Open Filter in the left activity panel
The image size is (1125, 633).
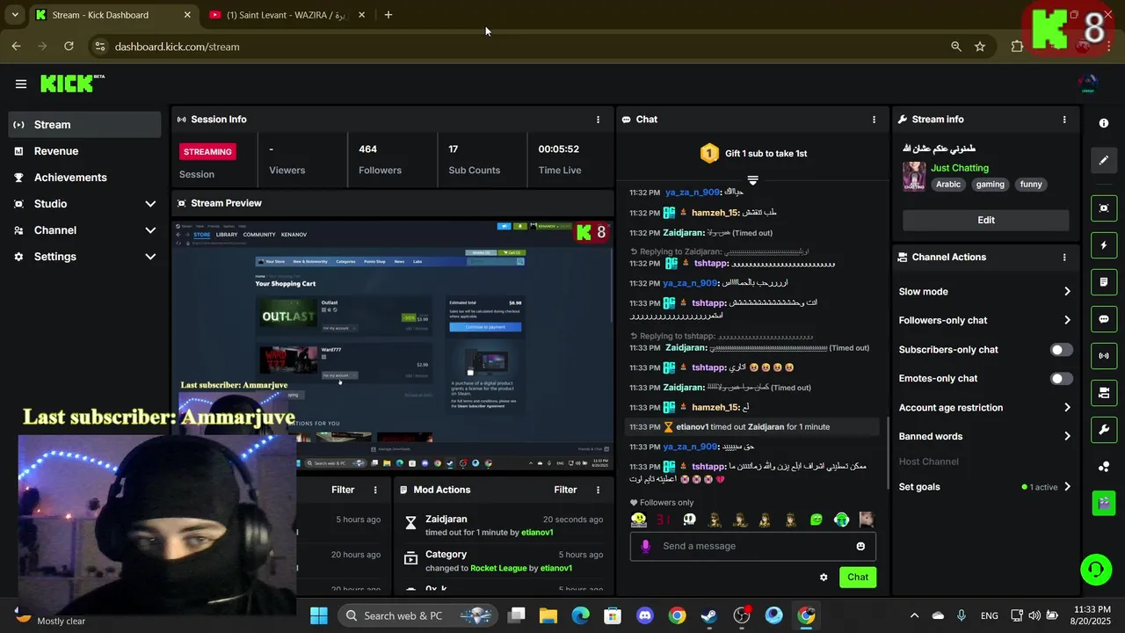pos(343,490)
